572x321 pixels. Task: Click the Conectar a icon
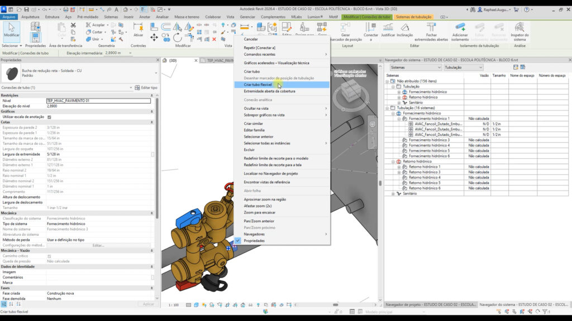point(371,31)
